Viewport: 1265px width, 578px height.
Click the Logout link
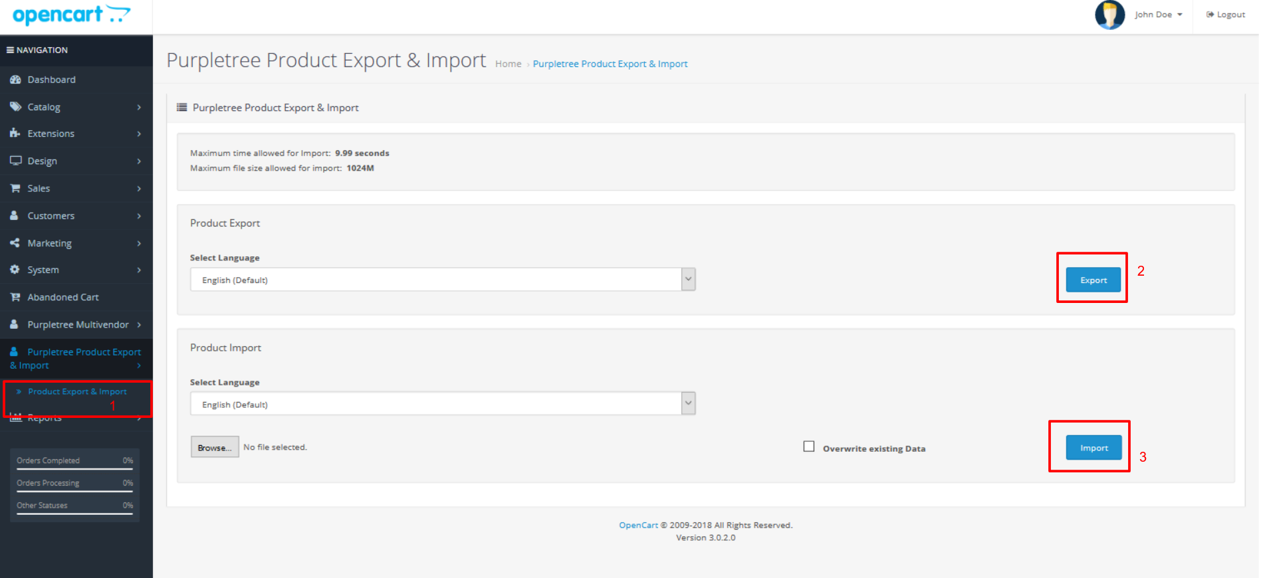pyautogui.click(x=1225, y=15)
